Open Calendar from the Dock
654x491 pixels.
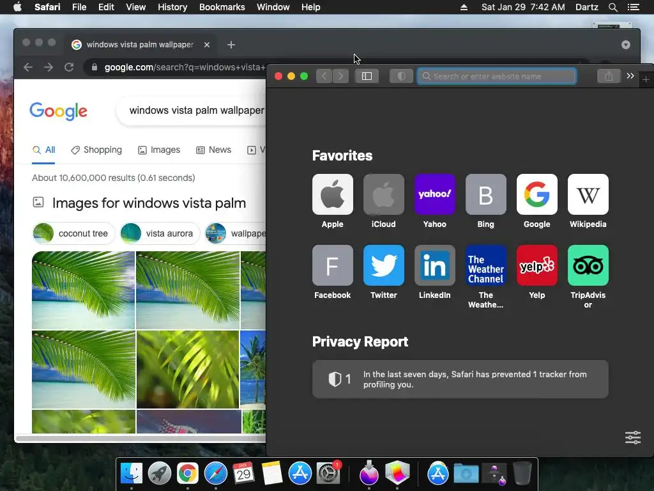pyautogui.click(x=243, y=474)
